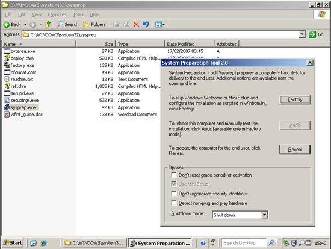The height and width of the screenshot is (249, 331).
Task: Click the blue help icon in taskbar
Action: 203,243
